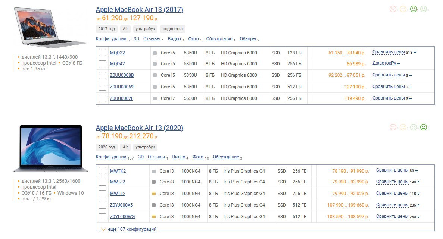443x239 pixels.
Task: Open Конфигурации tab for MacBook Air 2017
Action: tap(111, 39)
